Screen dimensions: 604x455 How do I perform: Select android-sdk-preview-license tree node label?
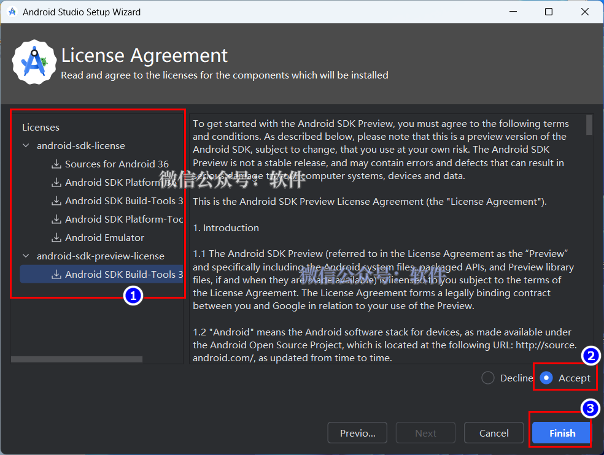[101, 256]
